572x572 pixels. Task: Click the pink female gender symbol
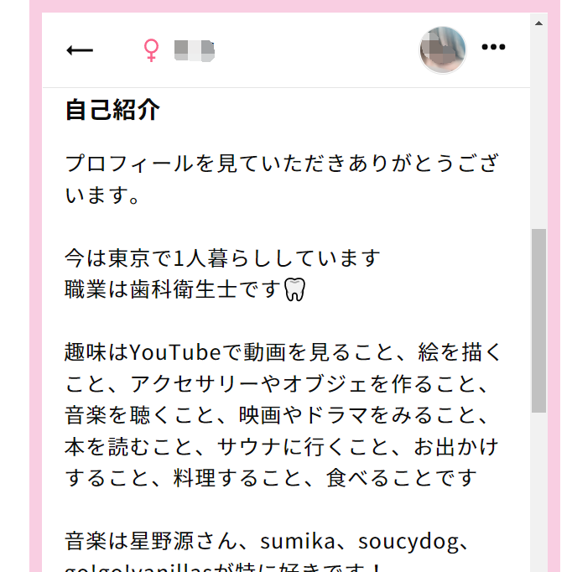151,50
